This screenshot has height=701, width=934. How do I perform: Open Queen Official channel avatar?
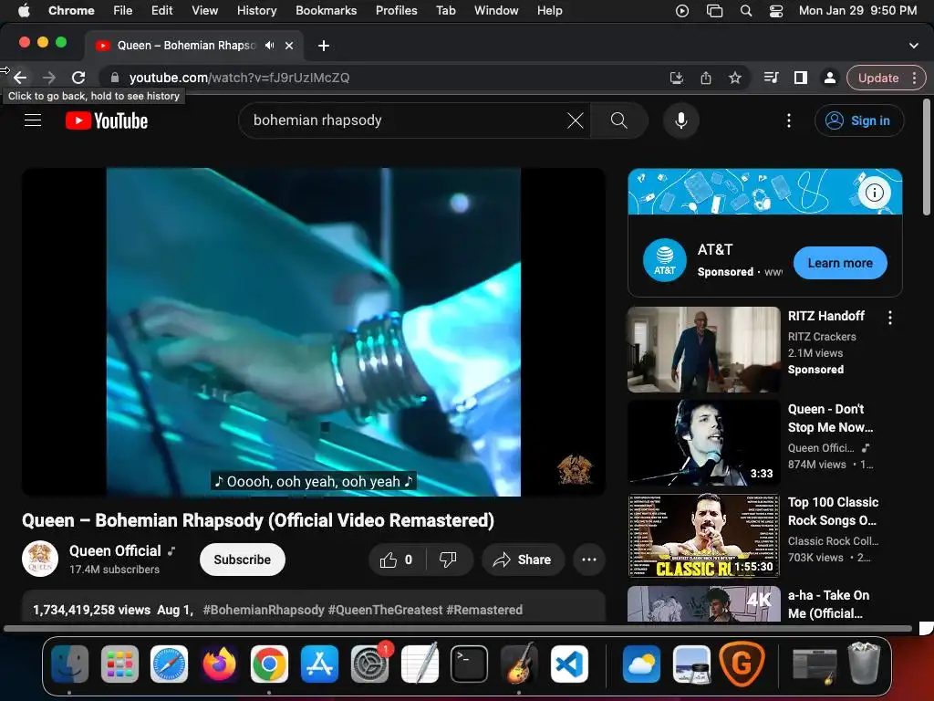click(x=40, y=560)
